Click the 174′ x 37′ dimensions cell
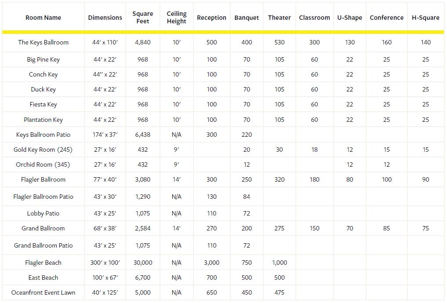Image resolution: width=447 pixels, height=303 pixels. pyautogui.click(x=105, y=135)
